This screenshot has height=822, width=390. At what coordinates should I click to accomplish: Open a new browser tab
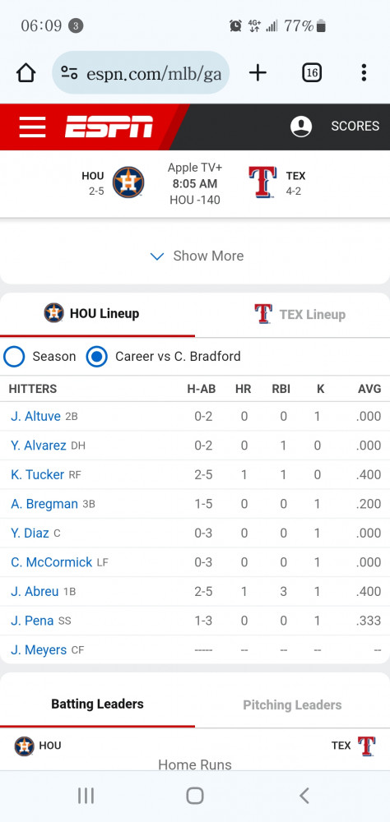click(x=258, y=73)
